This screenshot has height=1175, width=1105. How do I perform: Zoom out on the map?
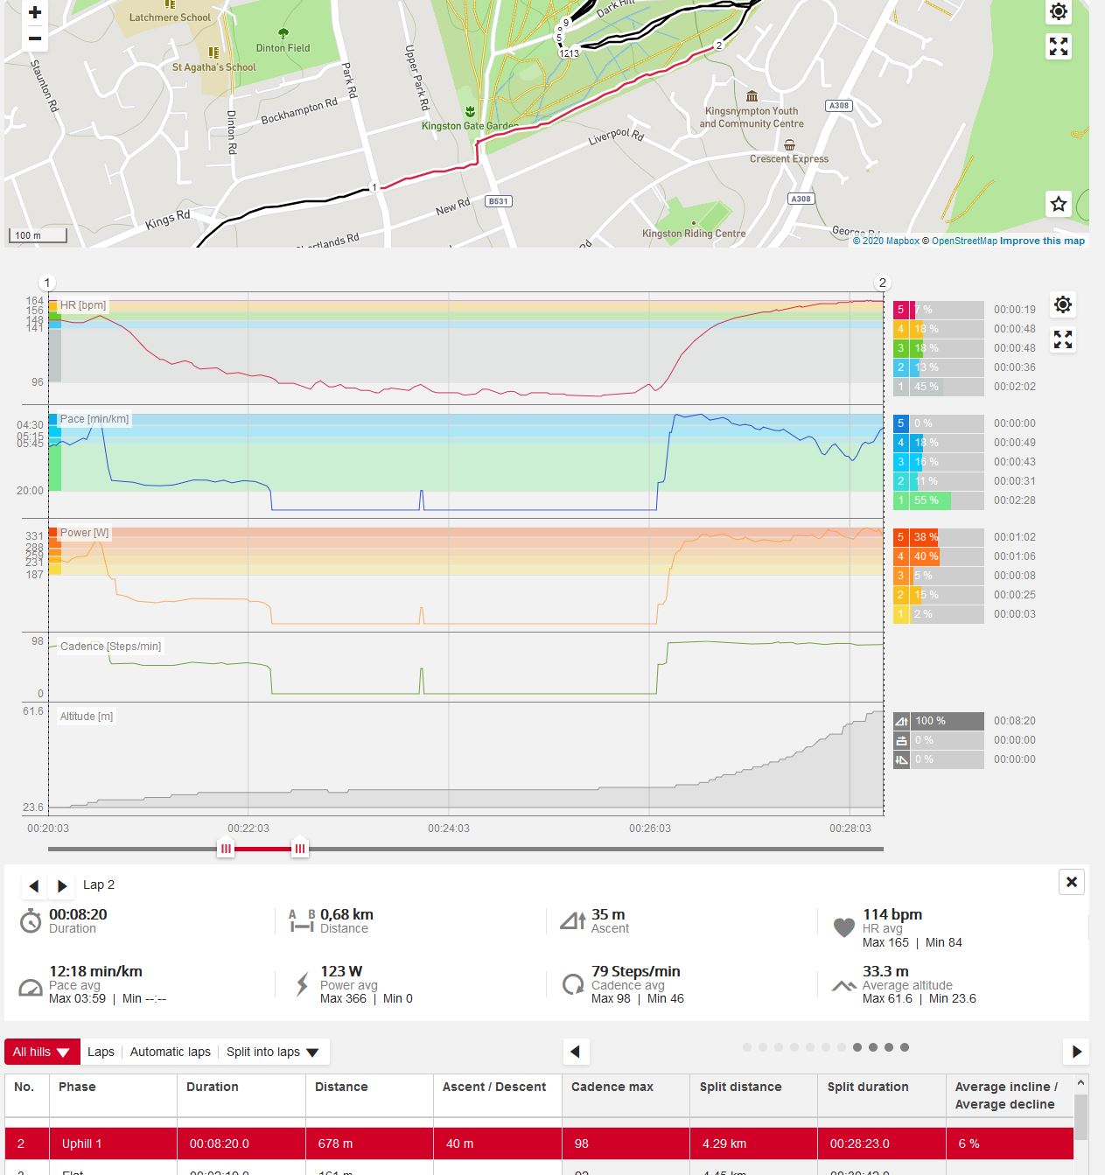pos(35,38)
